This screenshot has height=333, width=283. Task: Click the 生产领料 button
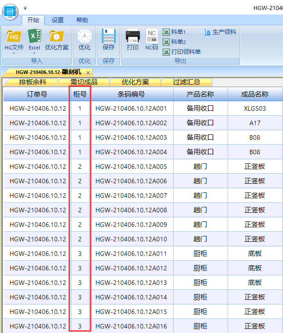point(220,32)
